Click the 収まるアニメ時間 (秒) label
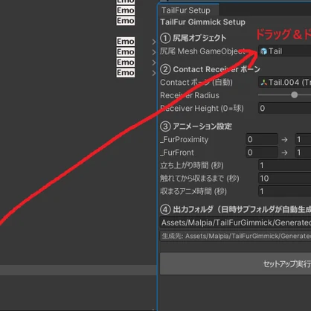The height and width of the screenshot is (311, 311). pos(193,191)
